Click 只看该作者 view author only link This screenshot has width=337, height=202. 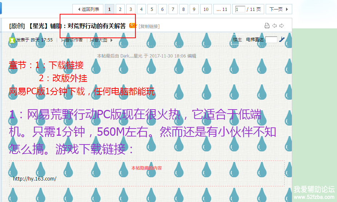[x=72, y=40]
